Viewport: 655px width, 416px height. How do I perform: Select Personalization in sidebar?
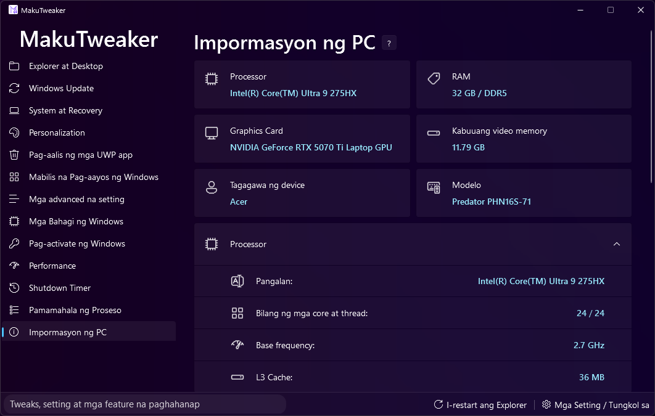click(89, 133)
